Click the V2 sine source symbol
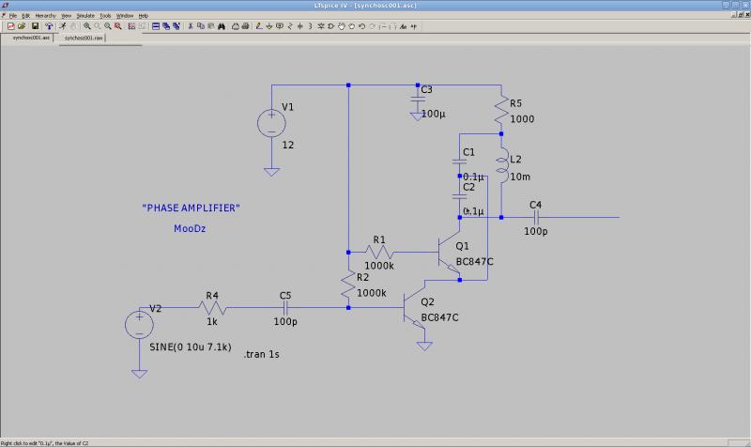The width and height of the screenshot is (751, 447). coord(139,325)
